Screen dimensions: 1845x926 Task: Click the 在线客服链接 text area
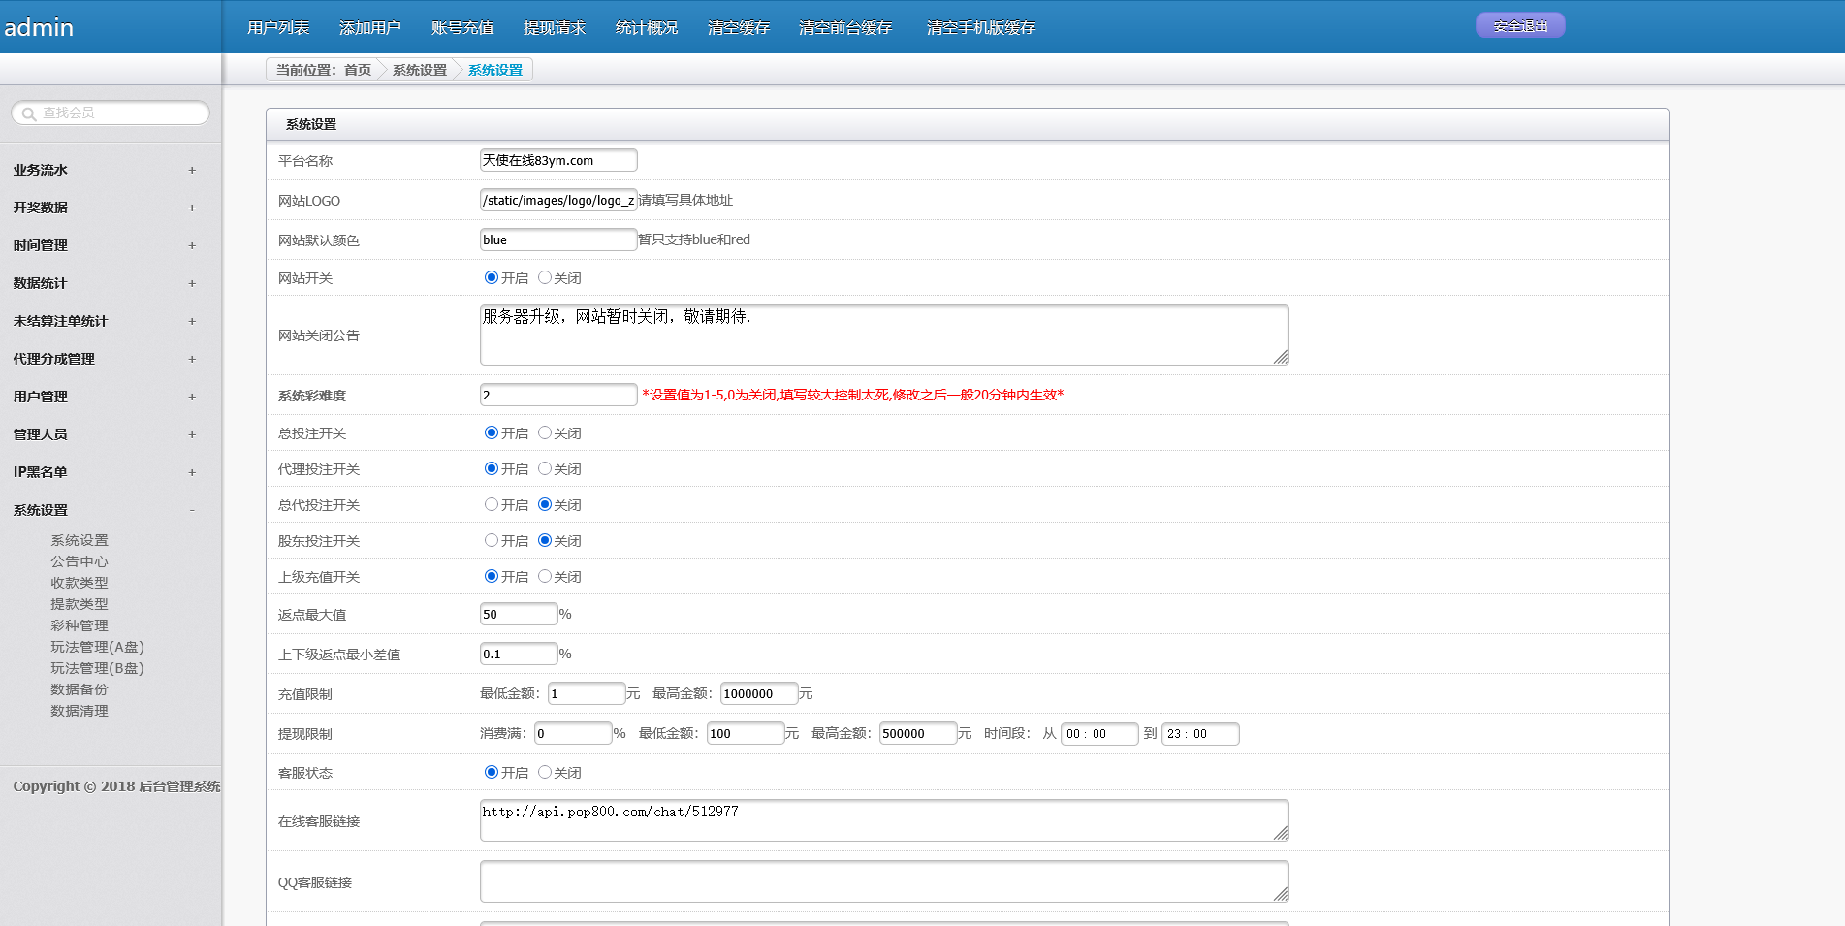point(884,820)
